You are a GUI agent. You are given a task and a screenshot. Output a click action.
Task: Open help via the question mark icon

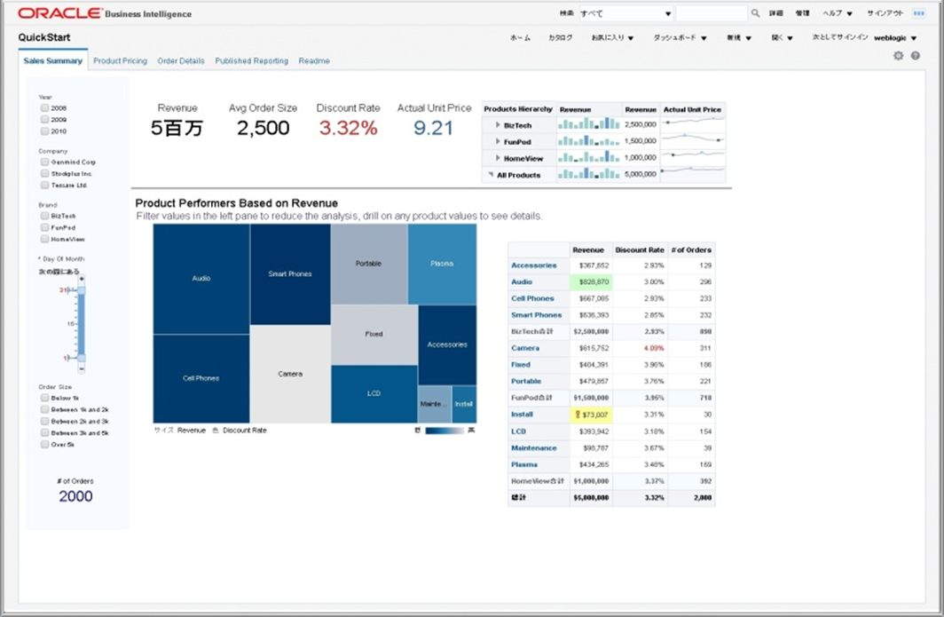click(x=915, y=55)
